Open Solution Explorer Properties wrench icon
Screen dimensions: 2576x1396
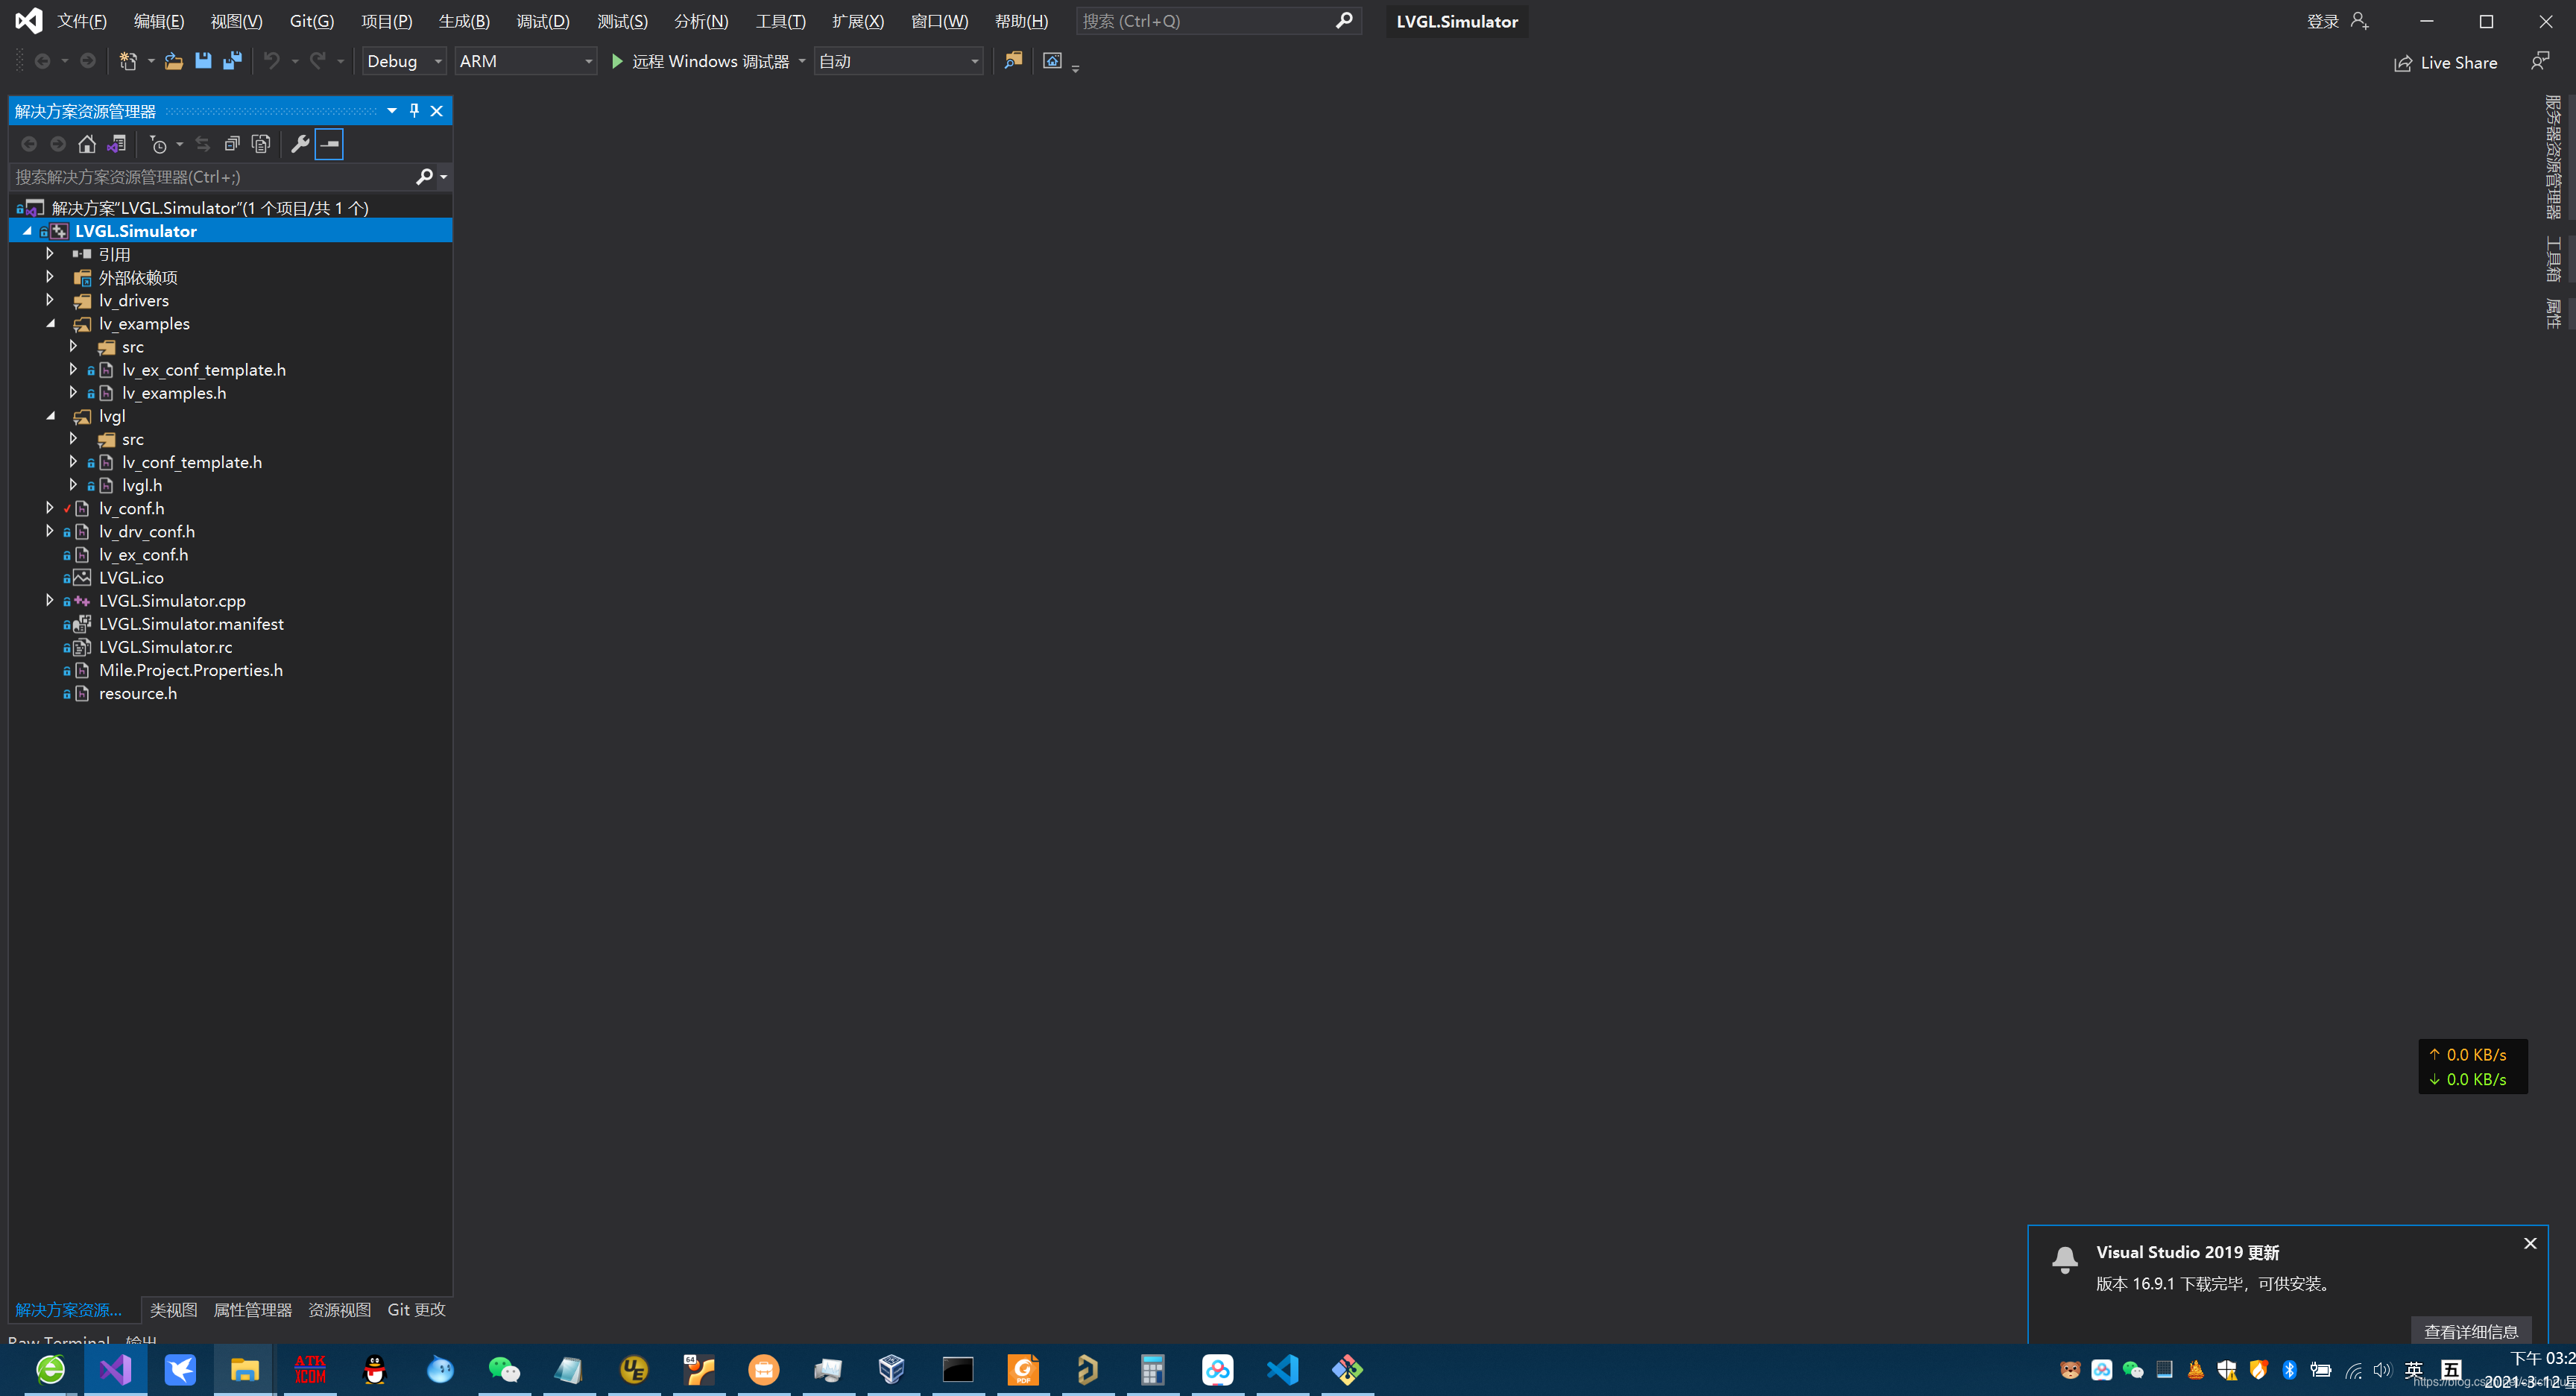[x=300, y=144]
